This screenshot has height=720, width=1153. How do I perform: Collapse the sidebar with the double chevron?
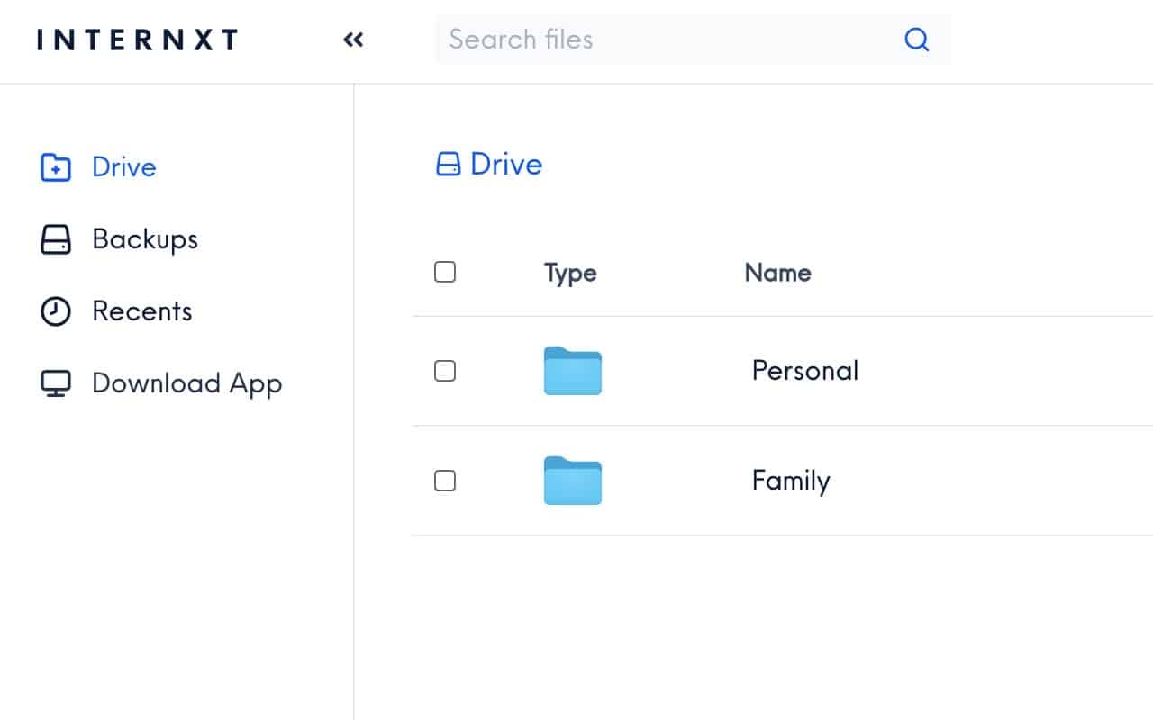[x=352, y=40]
